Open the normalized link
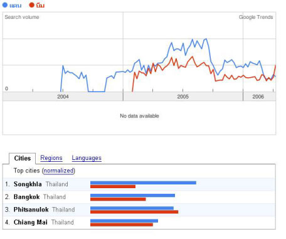This screenshot has width=286, height=239. (58, 171)
